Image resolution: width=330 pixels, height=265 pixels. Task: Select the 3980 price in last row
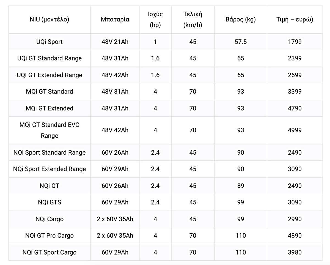click(295, 252)
